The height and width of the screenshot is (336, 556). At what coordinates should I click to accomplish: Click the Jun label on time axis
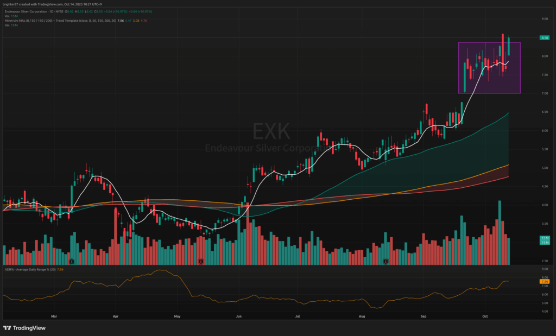(239, 315)
